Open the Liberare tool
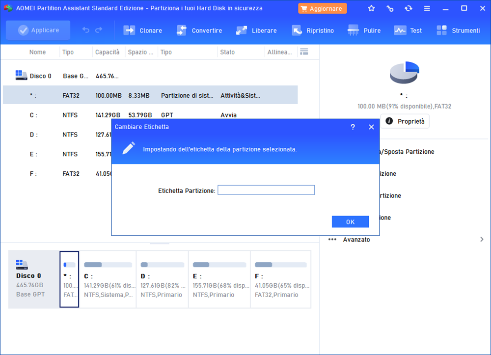Screen dimensions: 491x355 pos(256,30)
